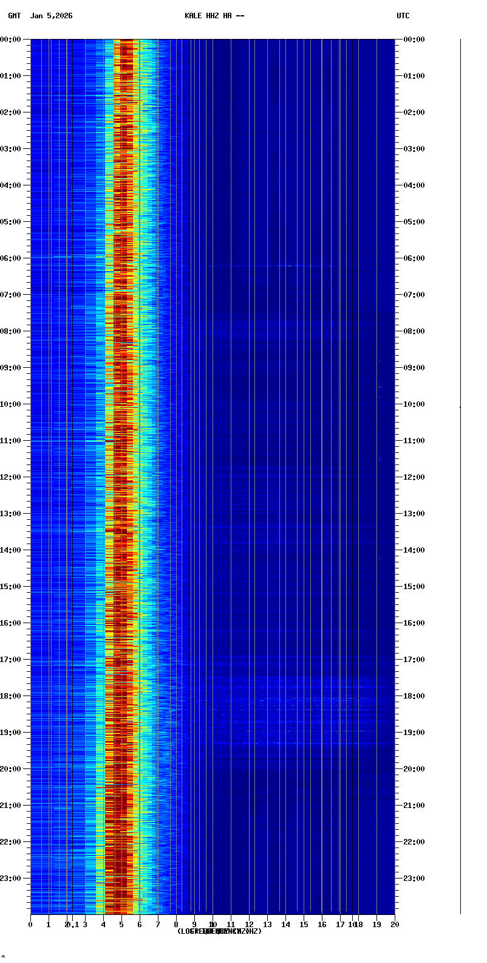Select the 10:00 marker on right axis

(414, 404)
